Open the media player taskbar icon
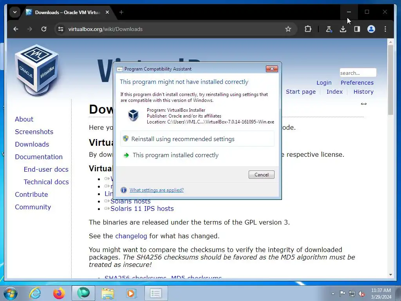 click(132, 293)
